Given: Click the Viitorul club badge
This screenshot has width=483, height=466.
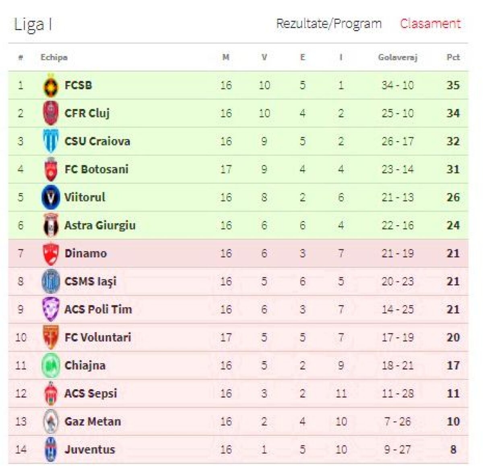Looking at the screenshot, I should (52, 197).
